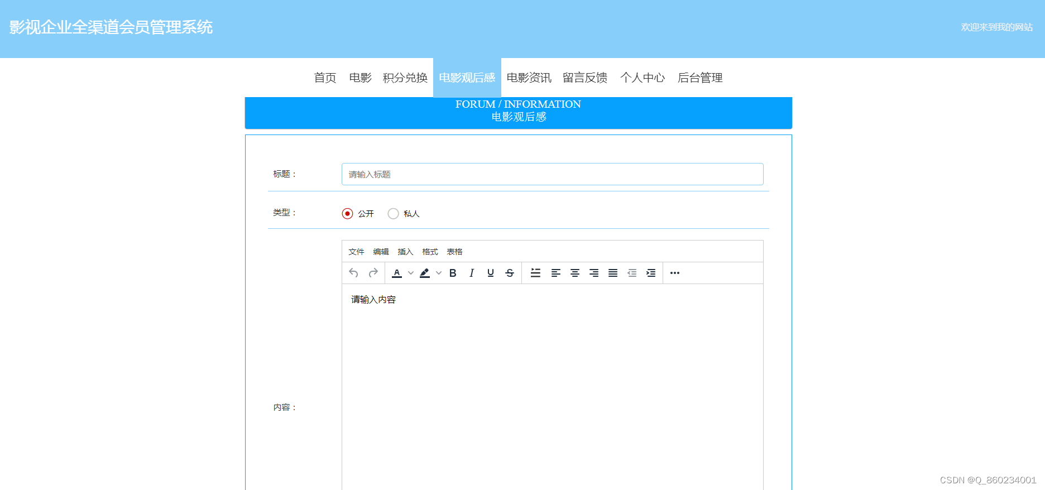
Task: Decrease the indent
Action: (631, 273)
